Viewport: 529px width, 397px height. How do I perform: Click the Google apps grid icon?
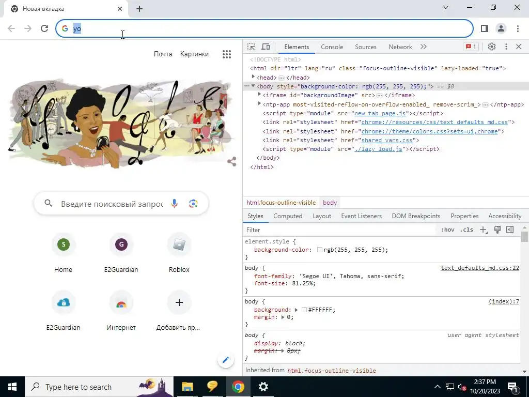tap(227, 54)
